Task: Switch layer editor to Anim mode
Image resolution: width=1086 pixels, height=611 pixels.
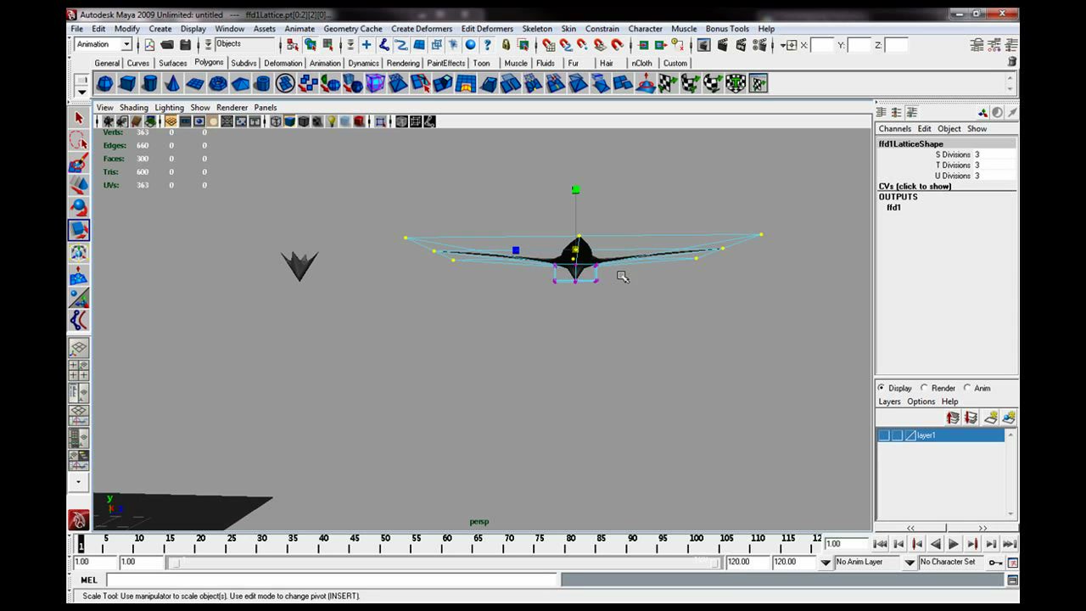Action: point(967,388)
